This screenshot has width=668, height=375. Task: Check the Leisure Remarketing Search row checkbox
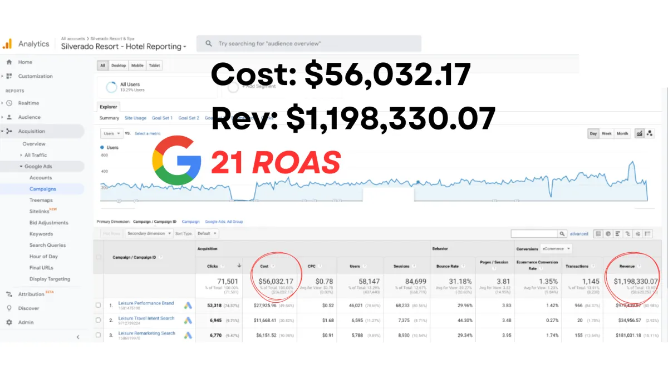tap(99, 335)
